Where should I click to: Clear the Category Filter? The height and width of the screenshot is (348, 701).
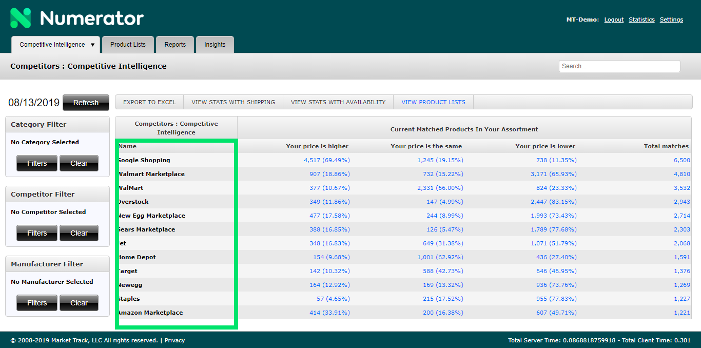[x=79, y=163]
